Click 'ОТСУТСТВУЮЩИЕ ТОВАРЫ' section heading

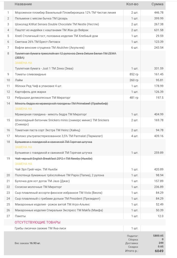pyautogui.click(x=38, y=222)
